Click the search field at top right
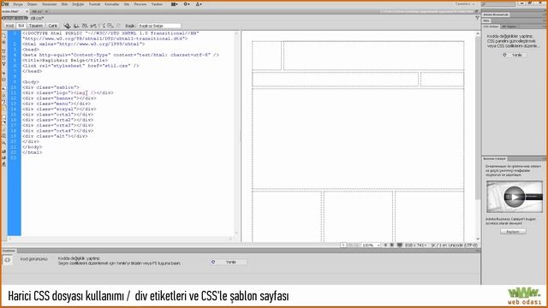Screen dimensions: 548x308 (498, 4)
